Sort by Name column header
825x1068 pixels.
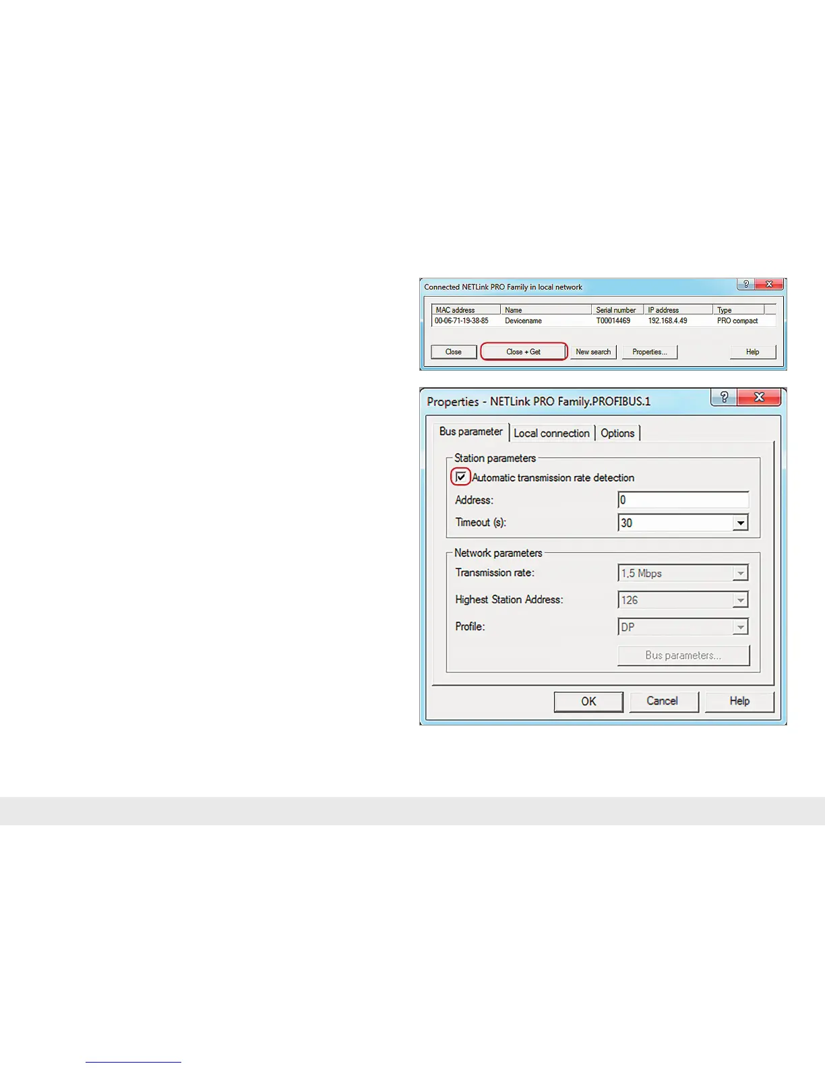point(546,310)
